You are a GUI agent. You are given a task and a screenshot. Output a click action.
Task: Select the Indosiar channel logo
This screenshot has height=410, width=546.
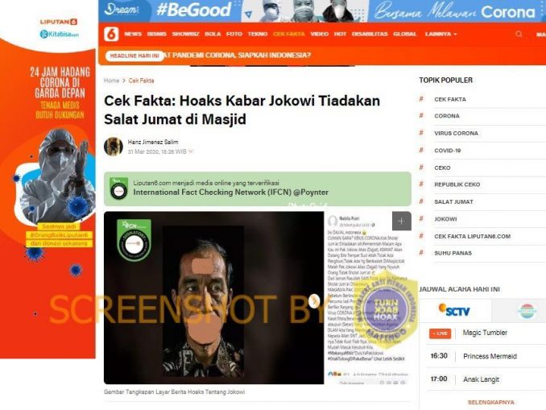tap(527, 311)
